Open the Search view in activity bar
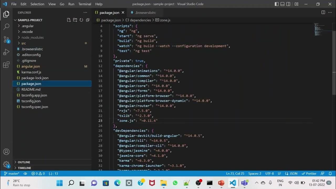 pos(6,27)
